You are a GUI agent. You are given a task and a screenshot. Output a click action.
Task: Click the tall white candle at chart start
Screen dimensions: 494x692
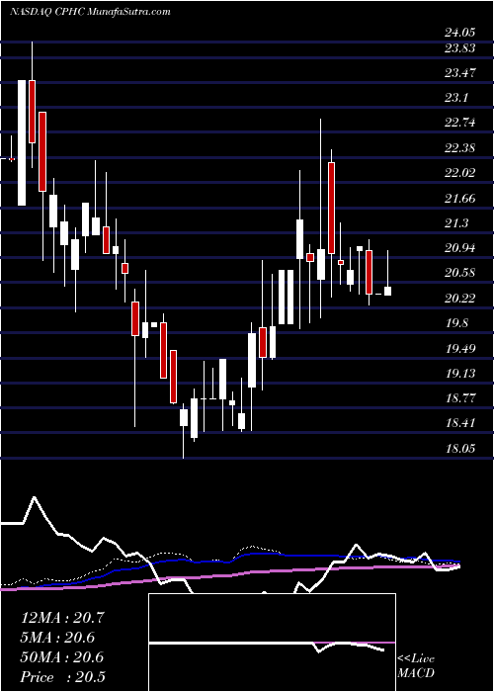[22, 143]
